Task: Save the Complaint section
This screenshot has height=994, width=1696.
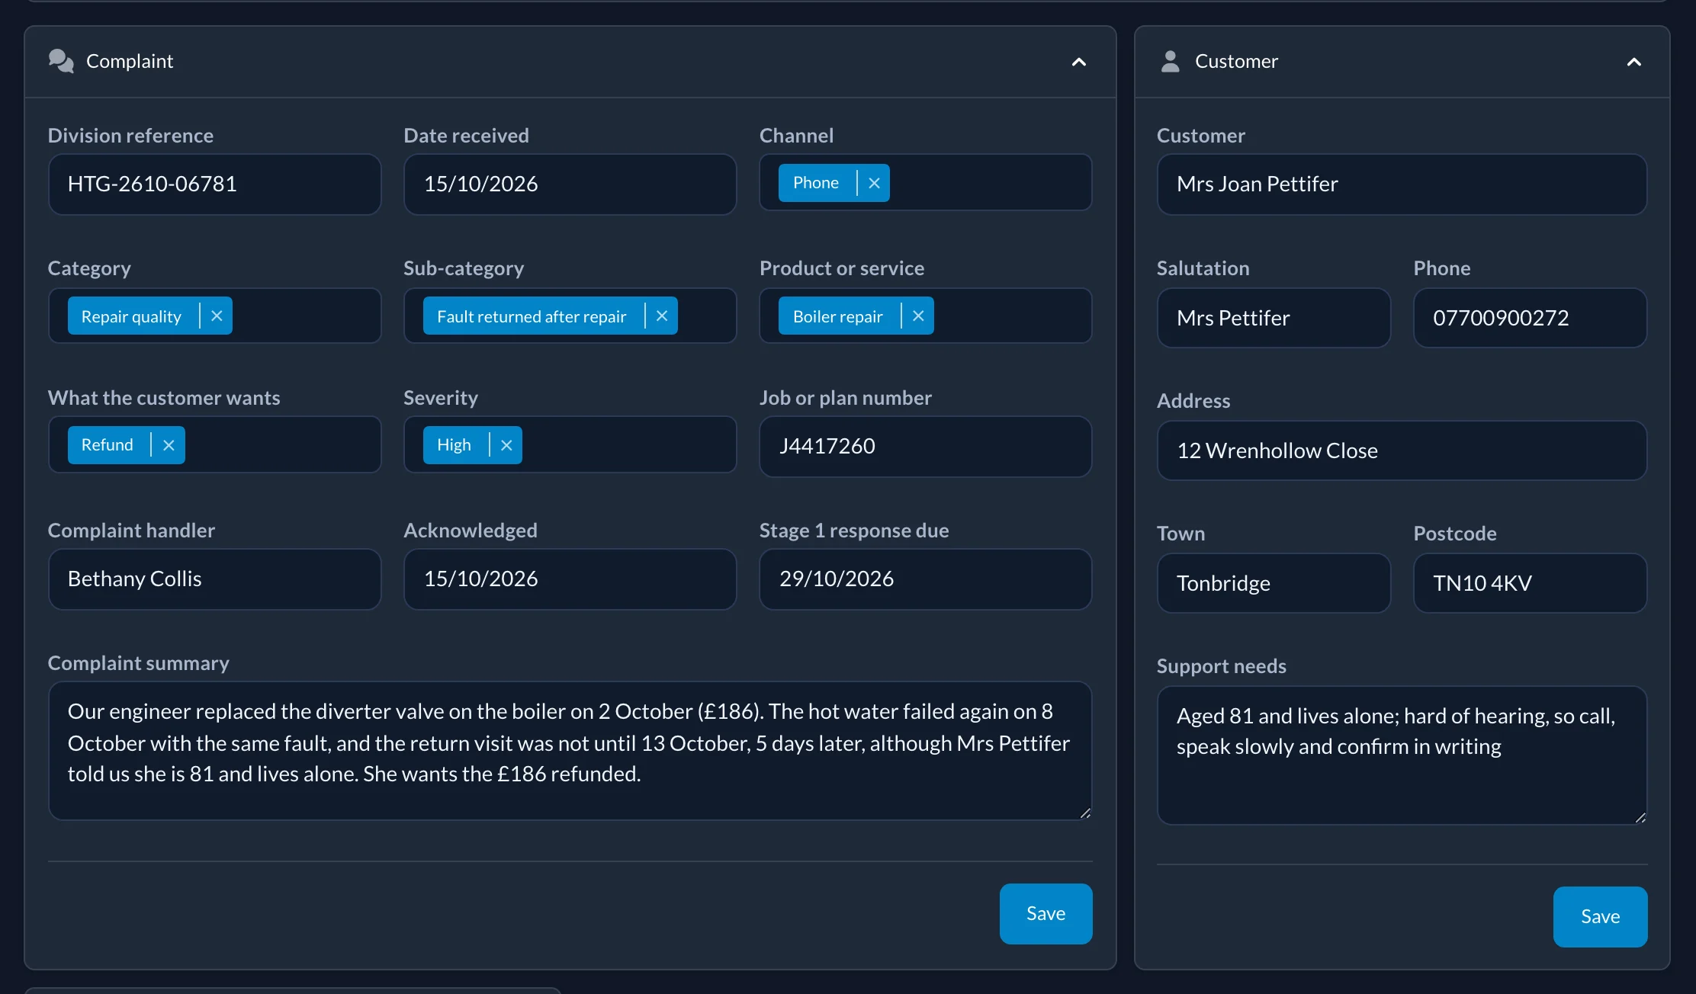Action: [x=1046, y=913]
